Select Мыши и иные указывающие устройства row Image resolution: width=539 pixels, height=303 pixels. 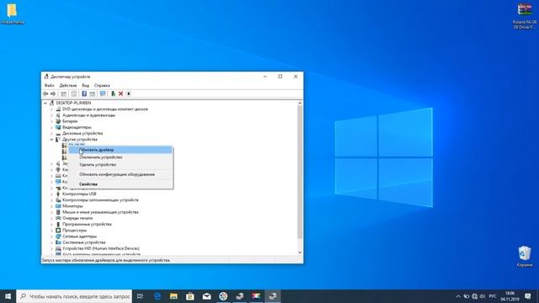(x=100, y=212)
